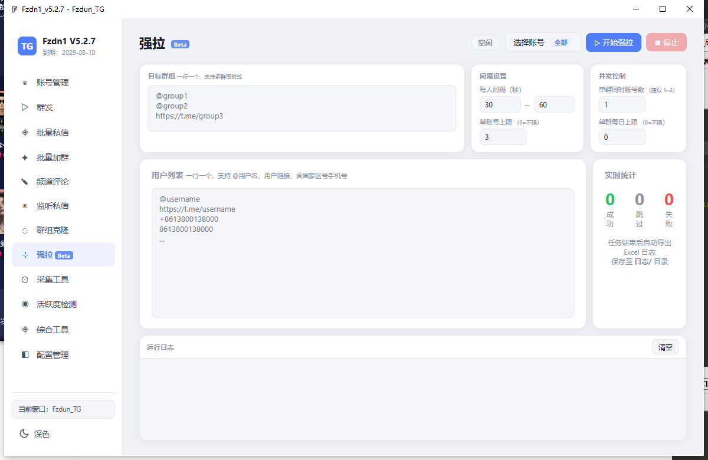Open the 选择账号 account selector
The height and width of the screenshot is (460, 708).
tap(543, 42)
